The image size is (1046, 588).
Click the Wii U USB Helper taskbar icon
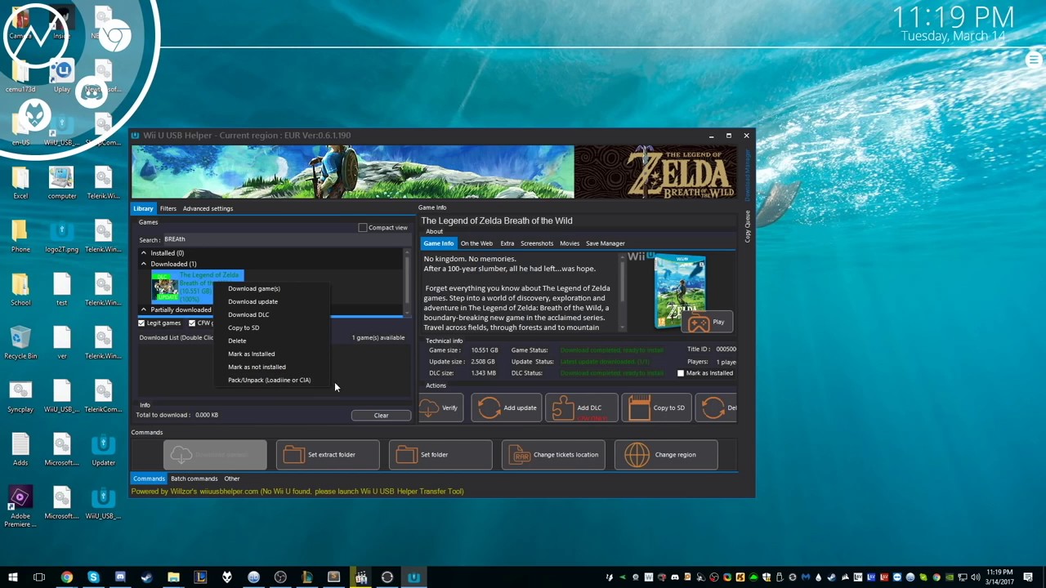click(413, 577)
